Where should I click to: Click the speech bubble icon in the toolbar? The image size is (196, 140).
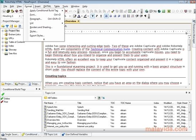pos(151,11)
